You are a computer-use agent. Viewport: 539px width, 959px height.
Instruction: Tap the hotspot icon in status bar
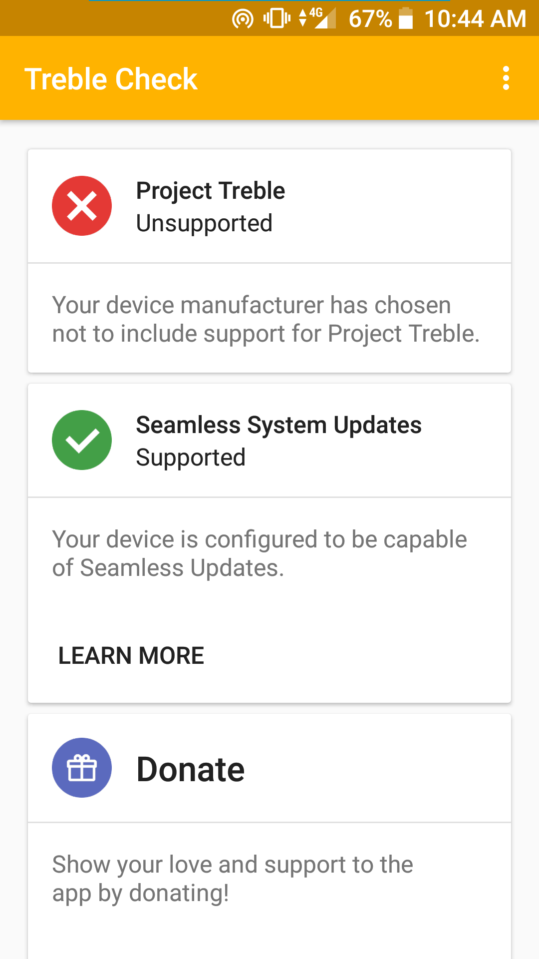[243, 19]
